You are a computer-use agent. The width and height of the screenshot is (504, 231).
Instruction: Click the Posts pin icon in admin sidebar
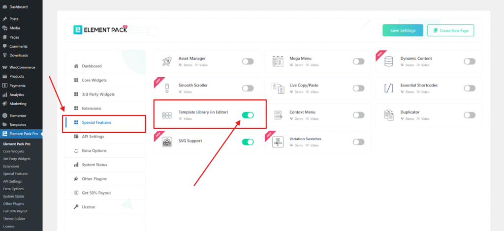tap(5, 19)
